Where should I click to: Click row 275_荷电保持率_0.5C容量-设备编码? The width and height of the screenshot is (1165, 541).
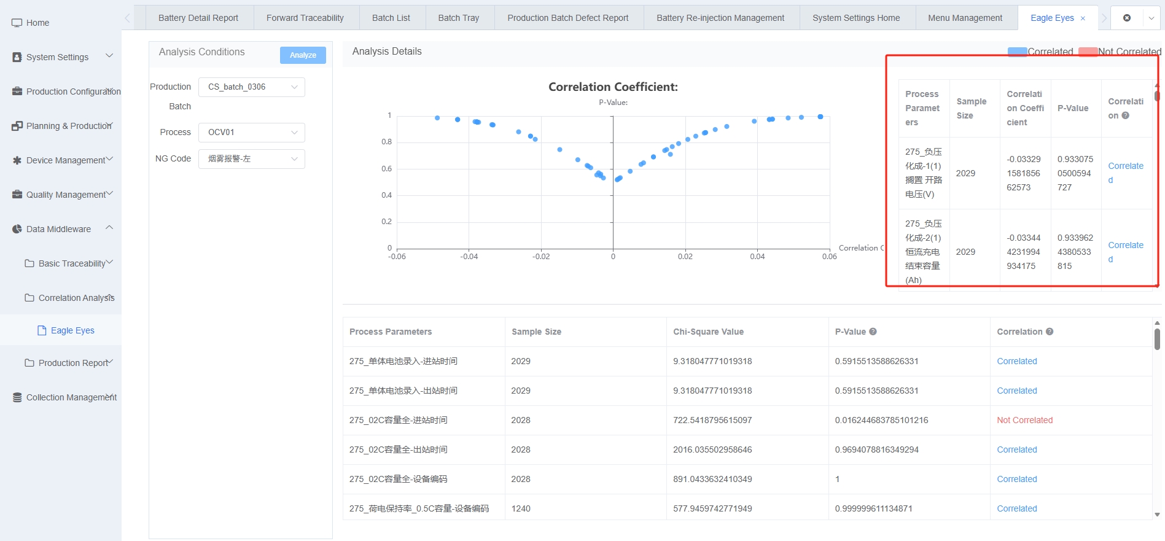[747, 508]
